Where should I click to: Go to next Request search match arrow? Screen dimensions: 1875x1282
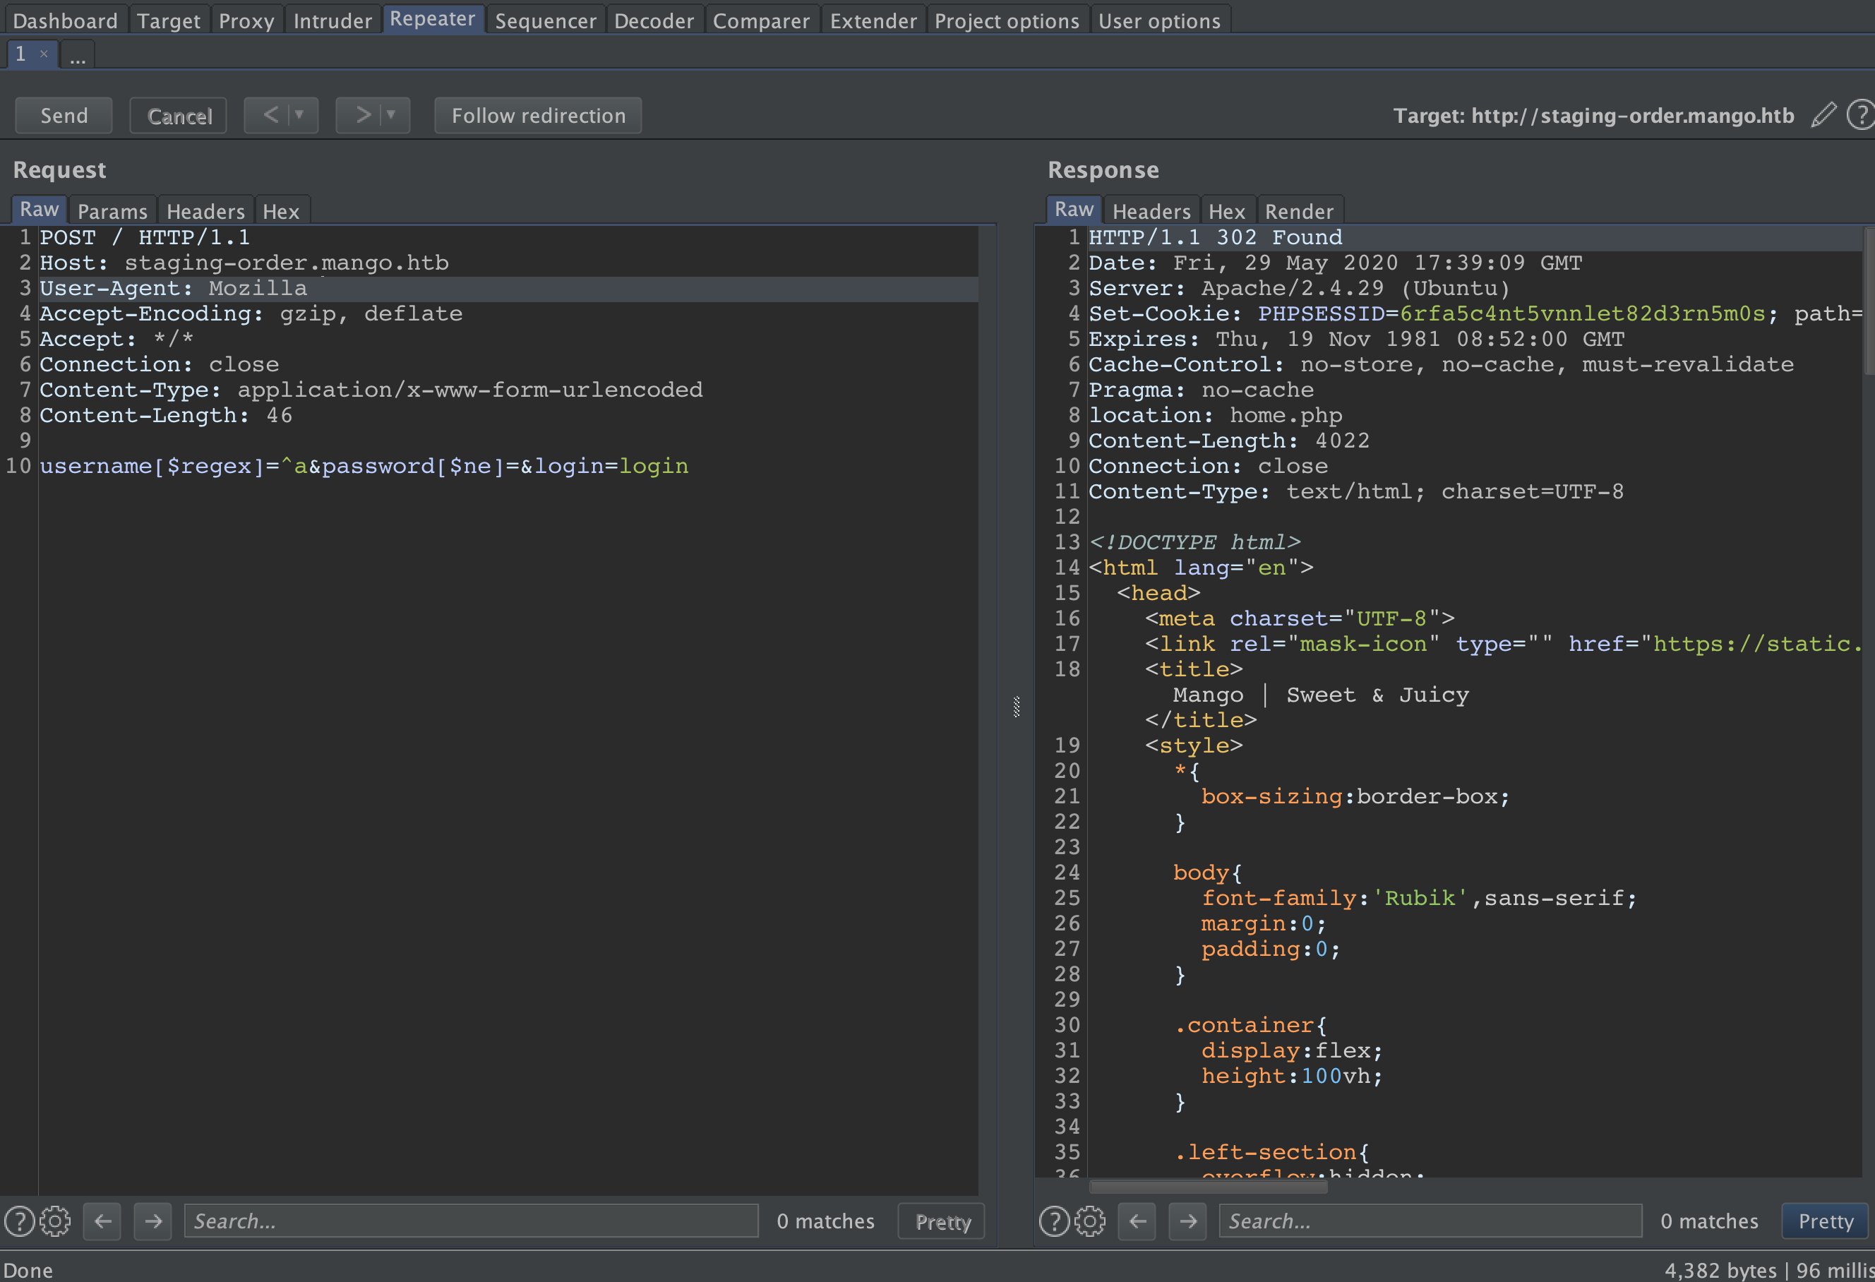point(152,1221)
